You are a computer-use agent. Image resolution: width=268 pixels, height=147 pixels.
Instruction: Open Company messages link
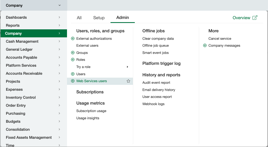(x=224, y=46)
